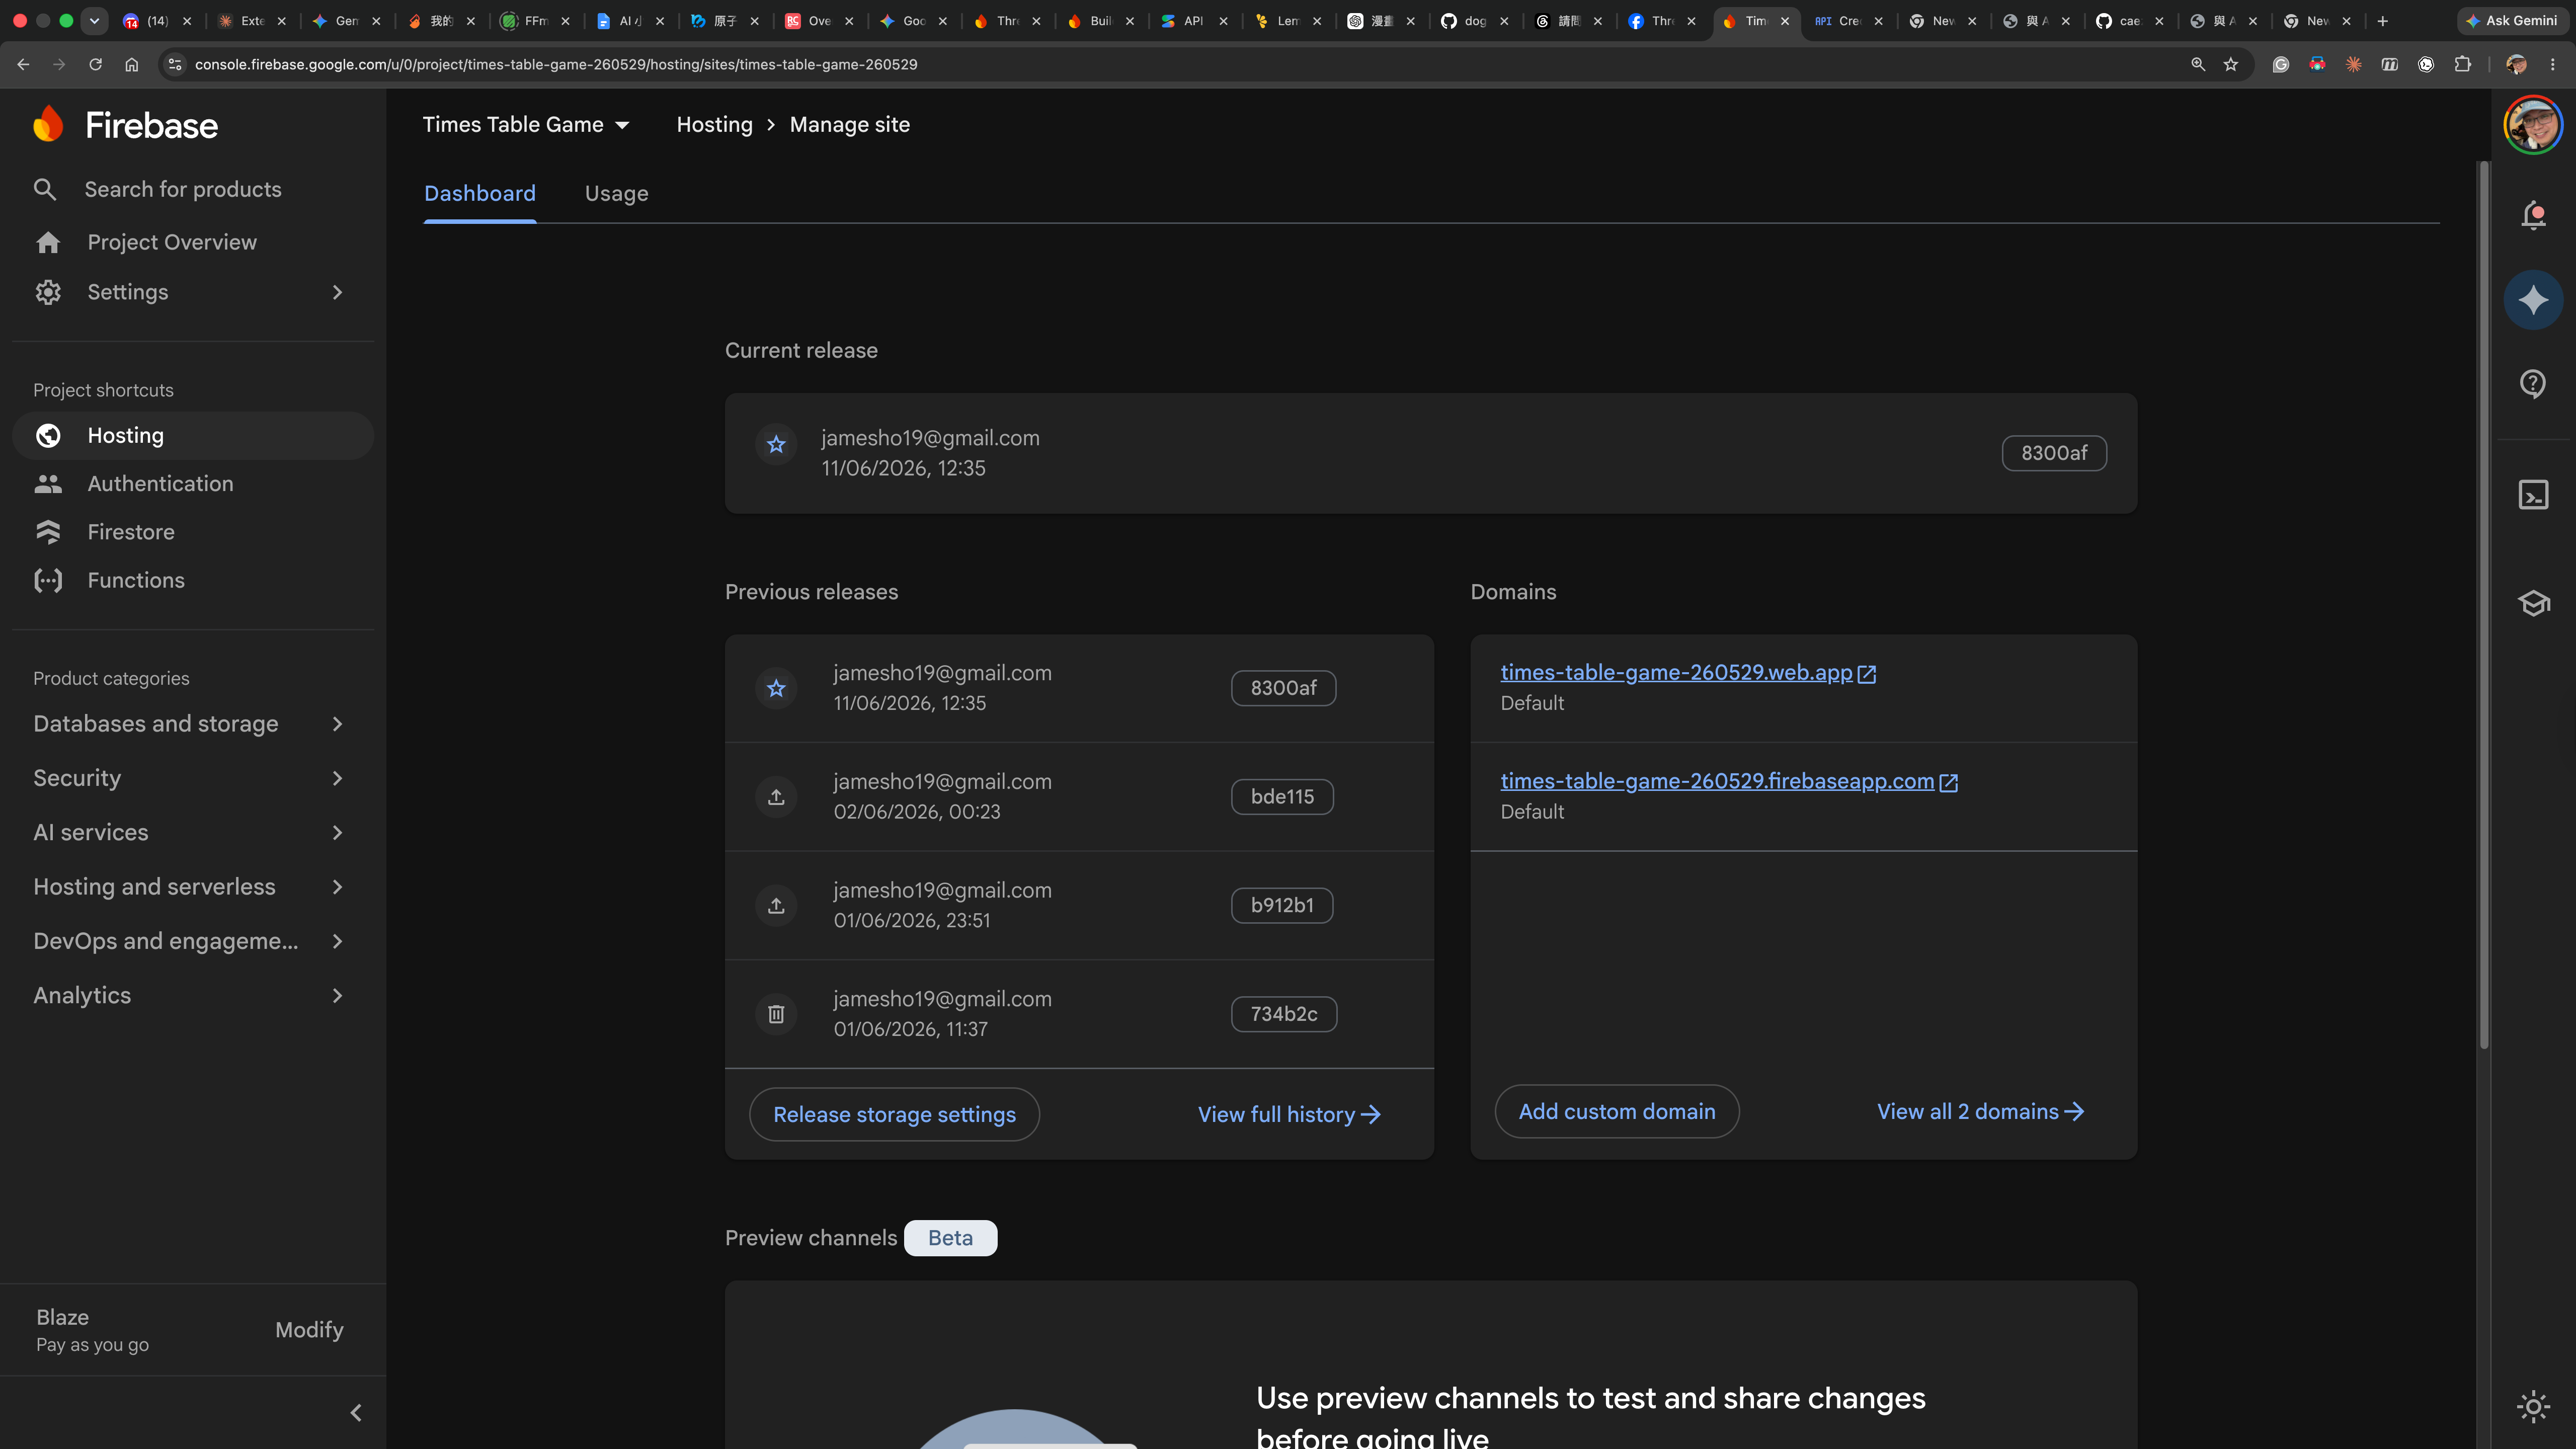
Task: Click rollback icon for release b912b1
Action: pyautogui.click(x=776, y=906)
